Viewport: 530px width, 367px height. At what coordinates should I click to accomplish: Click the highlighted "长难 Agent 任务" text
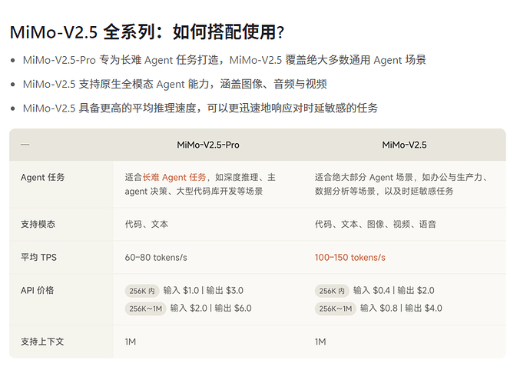pos(174,178)
